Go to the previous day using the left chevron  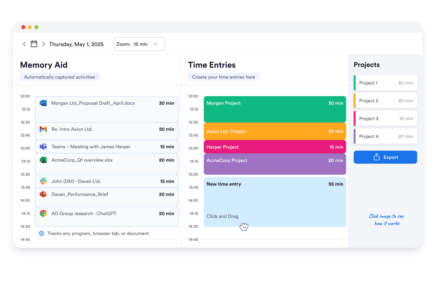pos(24,44)
